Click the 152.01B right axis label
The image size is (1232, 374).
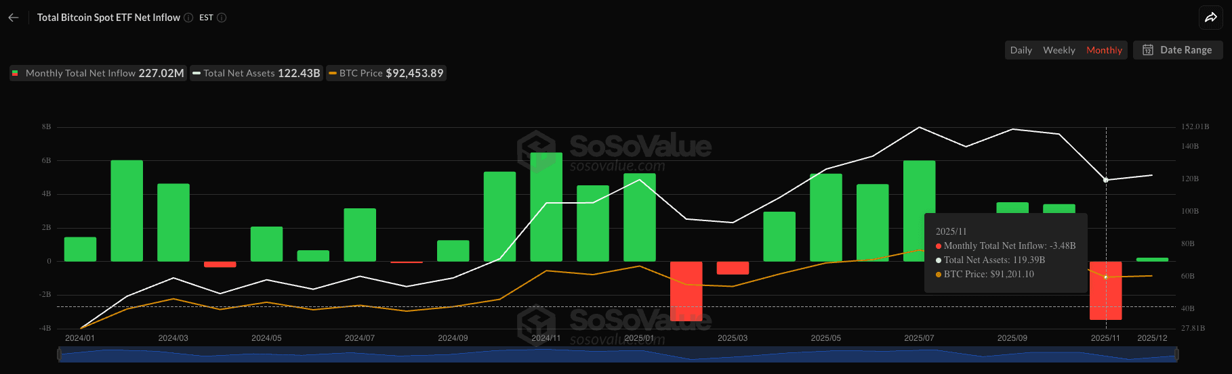tap(1195, 126)
